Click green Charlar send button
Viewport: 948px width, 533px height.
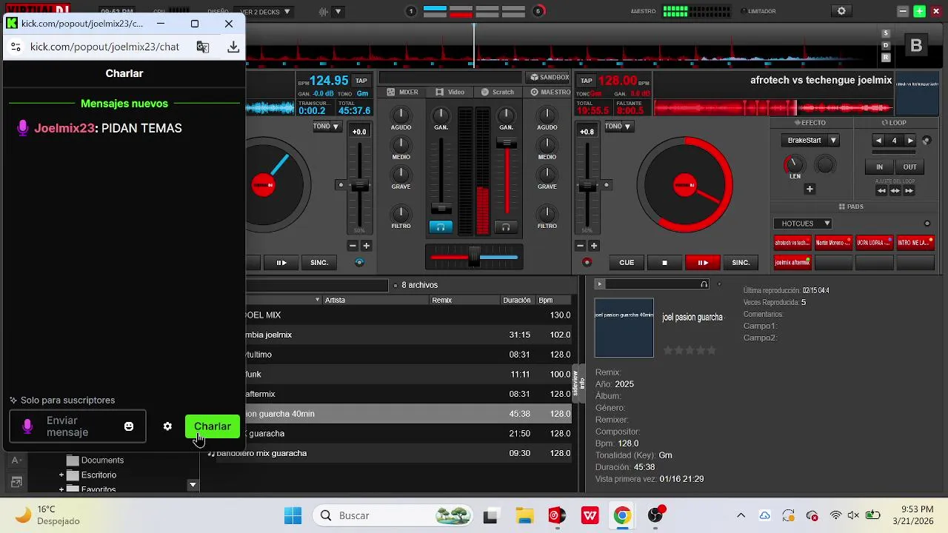point(213,426)
